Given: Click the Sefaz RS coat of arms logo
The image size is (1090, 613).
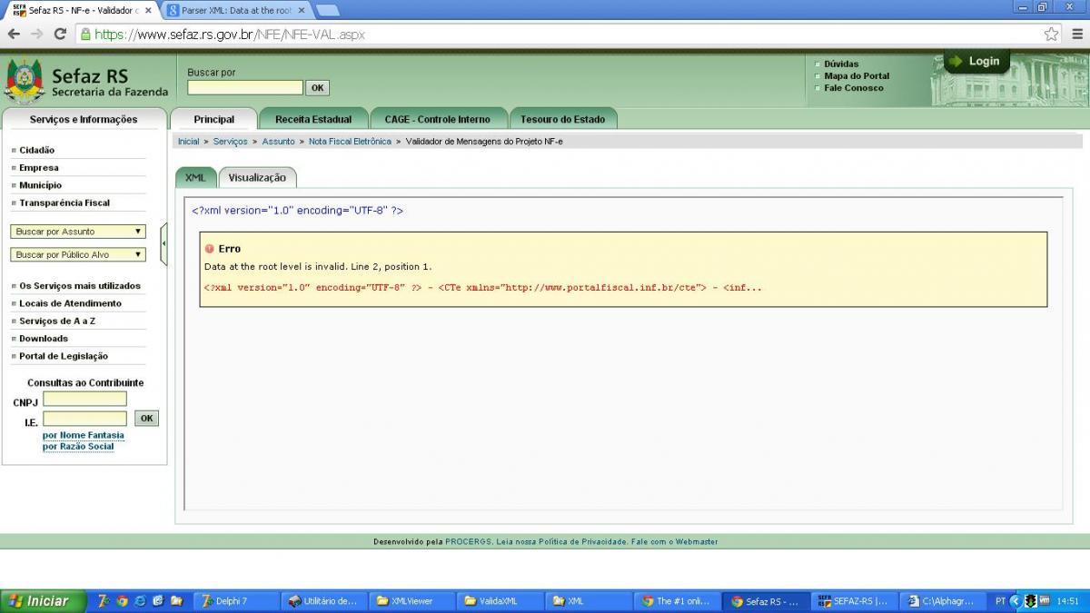Looking at the screenshot, I should [25, 82].
